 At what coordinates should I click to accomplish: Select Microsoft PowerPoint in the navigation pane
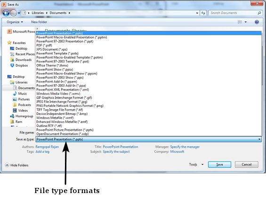click(21, 31)
